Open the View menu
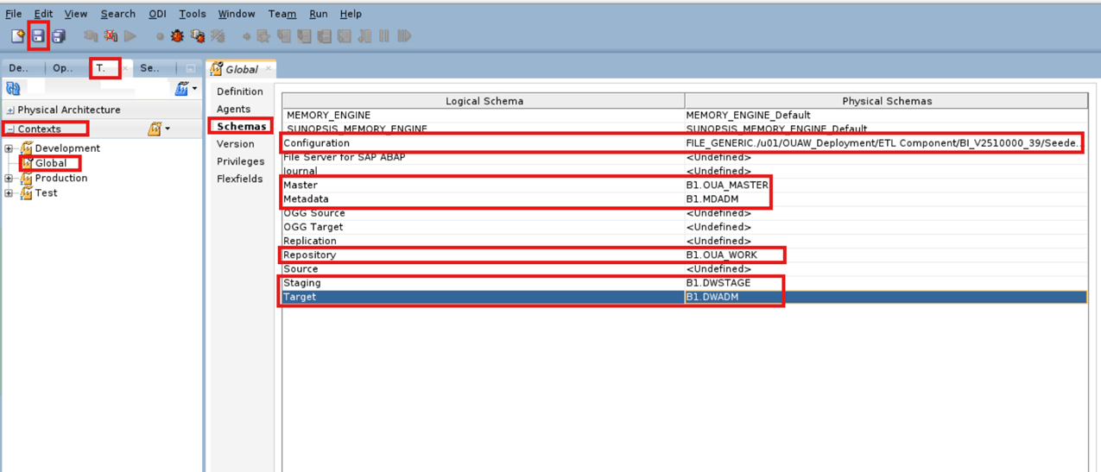The width and height of the screenshot is (1101, 472). [76, 14]
